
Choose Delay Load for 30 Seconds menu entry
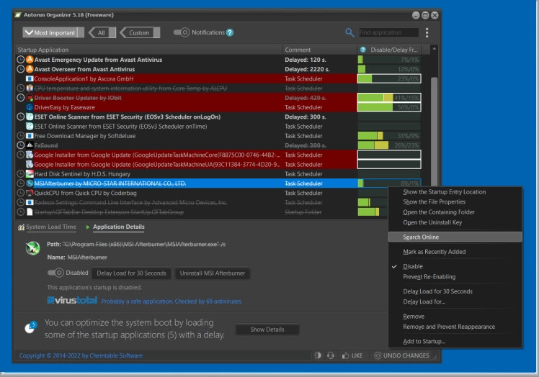(437, 291)
